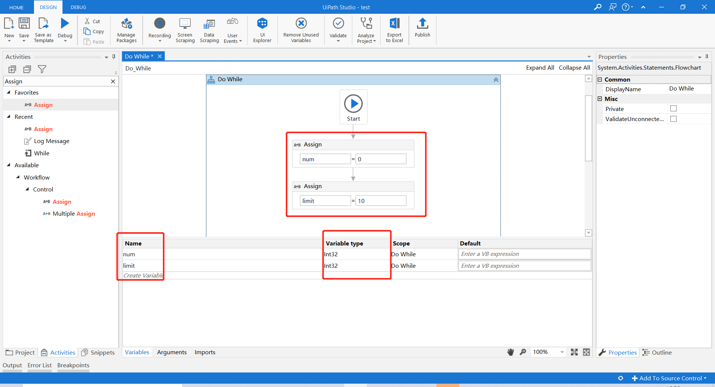
Task: Unpin the Activities panel
Action: (x=114, y=57)
